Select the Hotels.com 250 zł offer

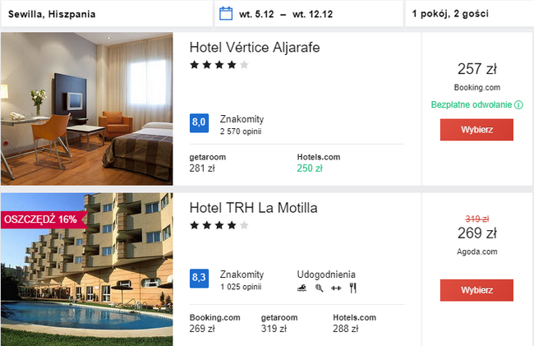click(x=319, y=163)
